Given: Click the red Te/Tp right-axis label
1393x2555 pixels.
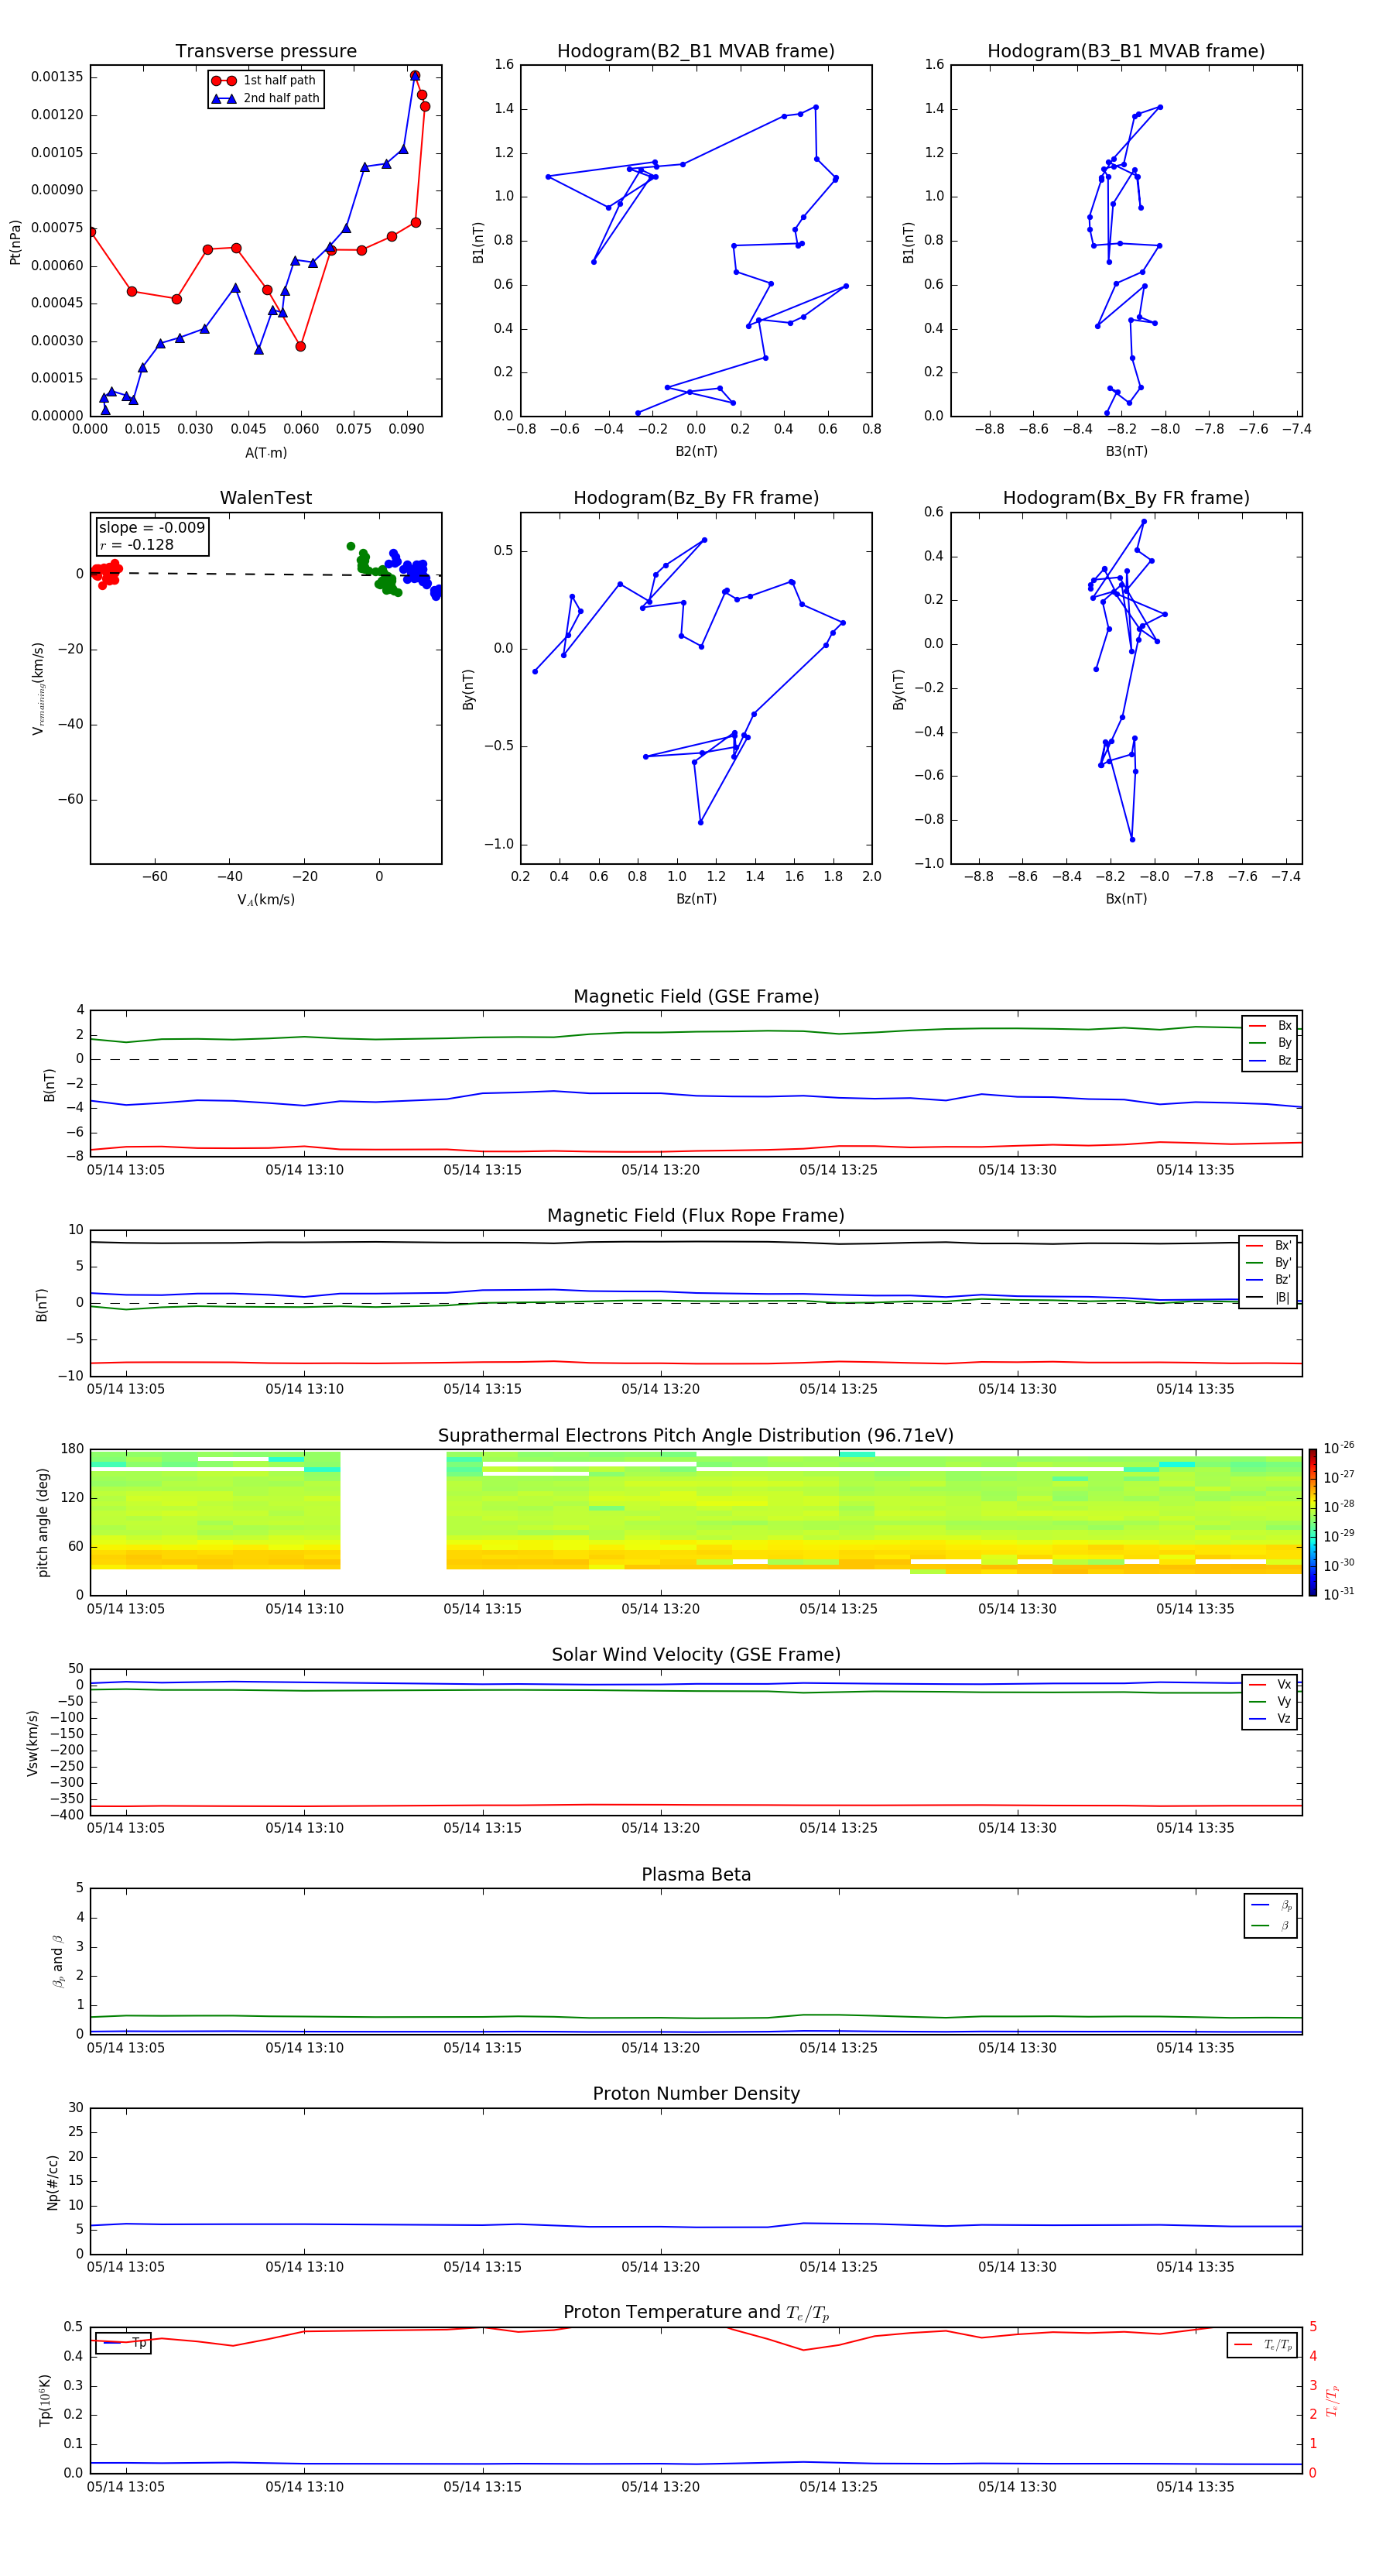Looking at the screenshot, I should click(x=1333, y=2400).
